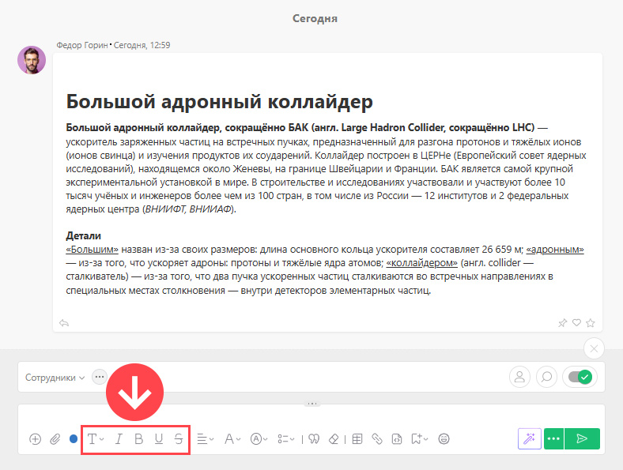Open the list style dropdown
623x470 pixels.
click(286, 439)
